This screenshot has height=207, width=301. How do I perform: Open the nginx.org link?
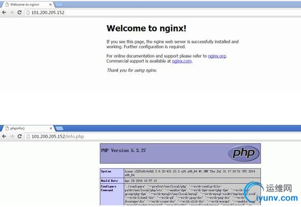tap(217, 56)
